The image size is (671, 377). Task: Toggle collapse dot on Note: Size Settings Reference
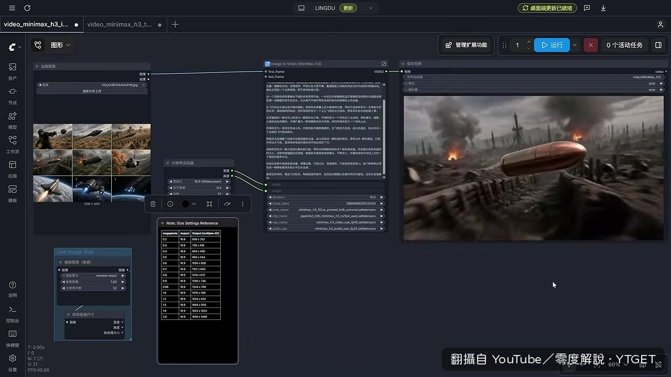[163, 223]
